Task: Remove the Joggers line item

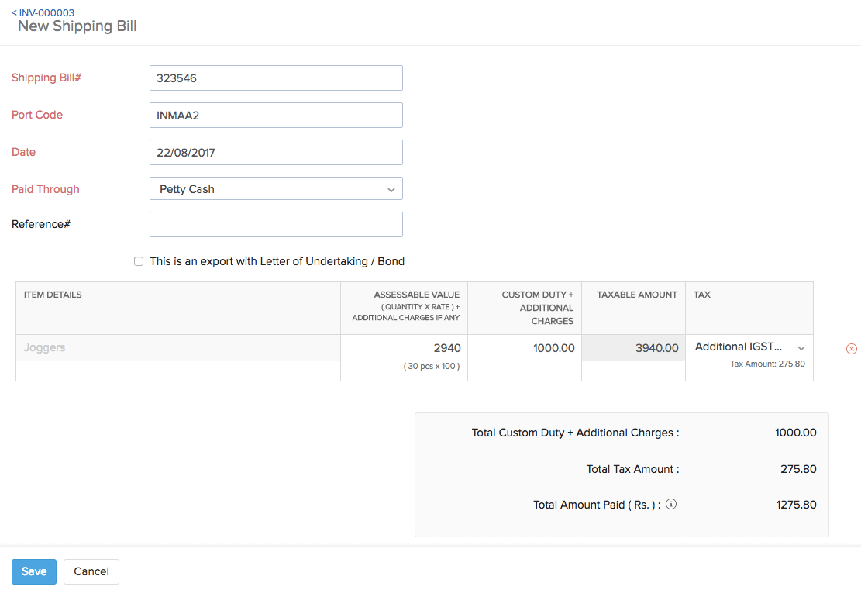Action: (851, 349)
